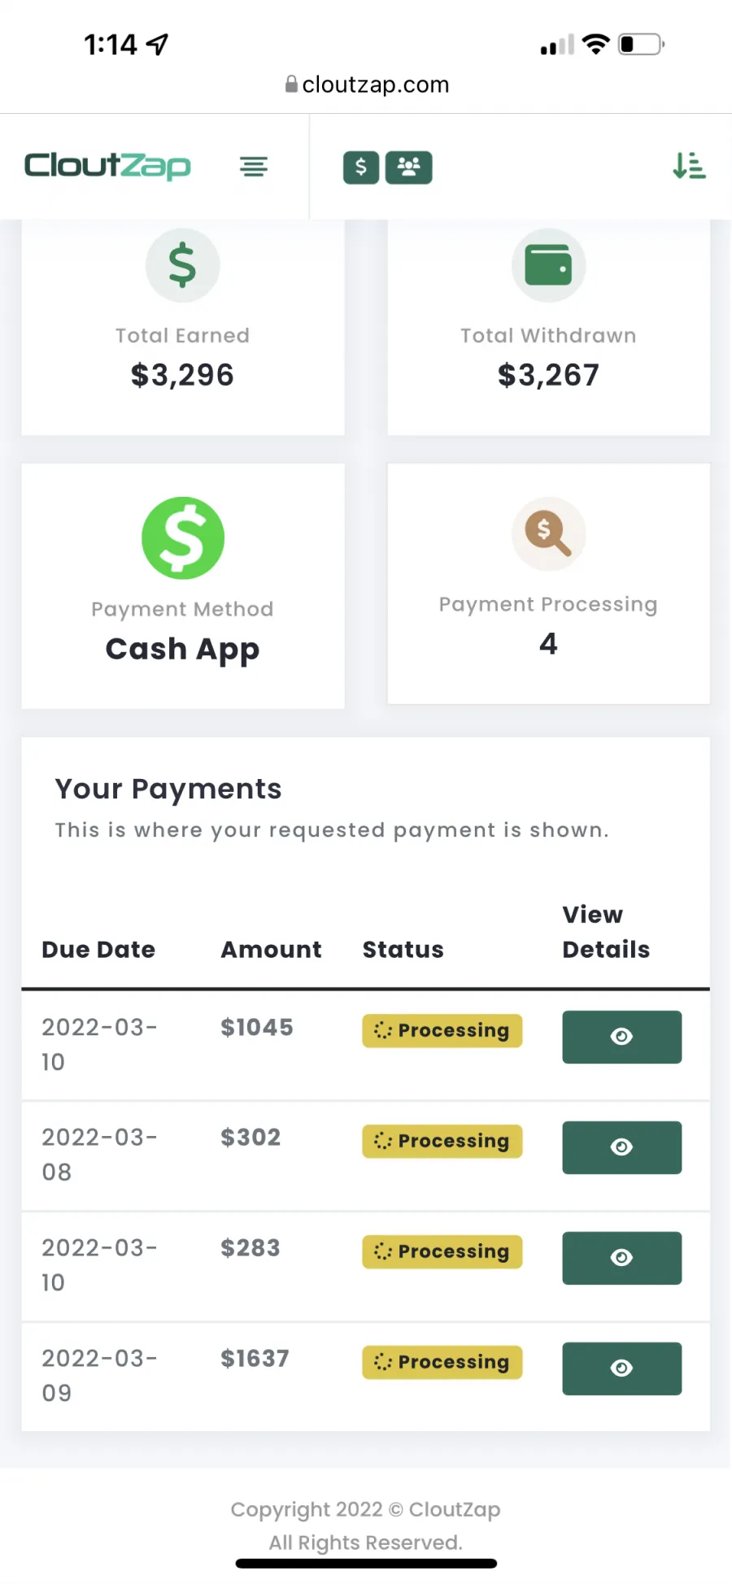Click the CloutZap logo
732x1584 pixels.
[107, 166]
